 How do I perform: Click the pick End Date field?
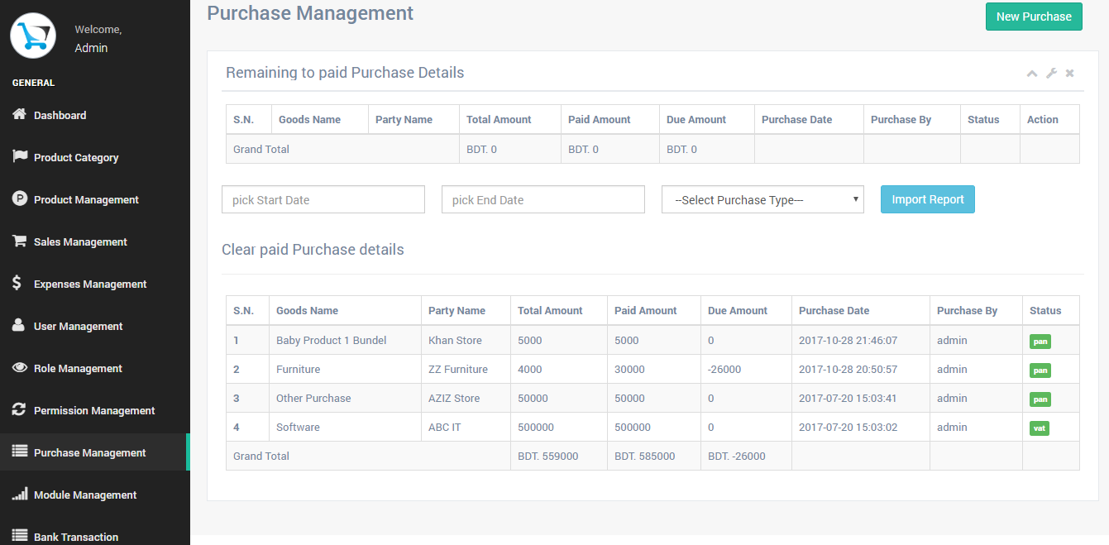tap(543, 199)
